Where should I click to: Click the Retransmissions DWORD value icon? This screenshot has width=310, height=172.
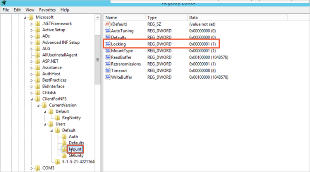pos(108,64)
